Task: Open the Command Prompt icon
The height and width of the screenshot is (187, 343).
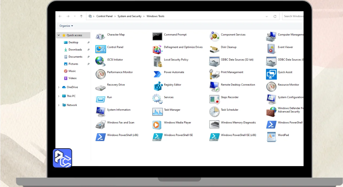Action: pyautogui.click(x=157, y=36)
